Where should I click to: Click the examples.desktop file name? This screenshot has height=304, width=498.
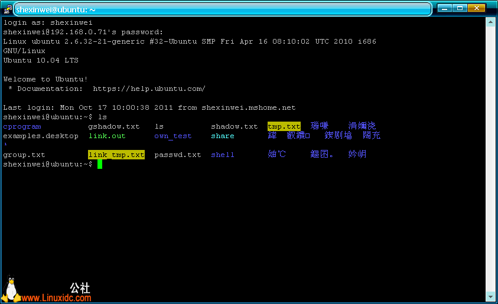tap(41, 136)
